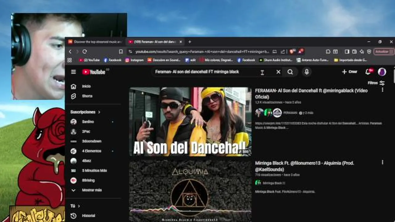The height and width of the screenshot is (222, 395).
Task: Open the FERAMAN- Al Son del Dancehall title
Action: (x=311, y=94)
